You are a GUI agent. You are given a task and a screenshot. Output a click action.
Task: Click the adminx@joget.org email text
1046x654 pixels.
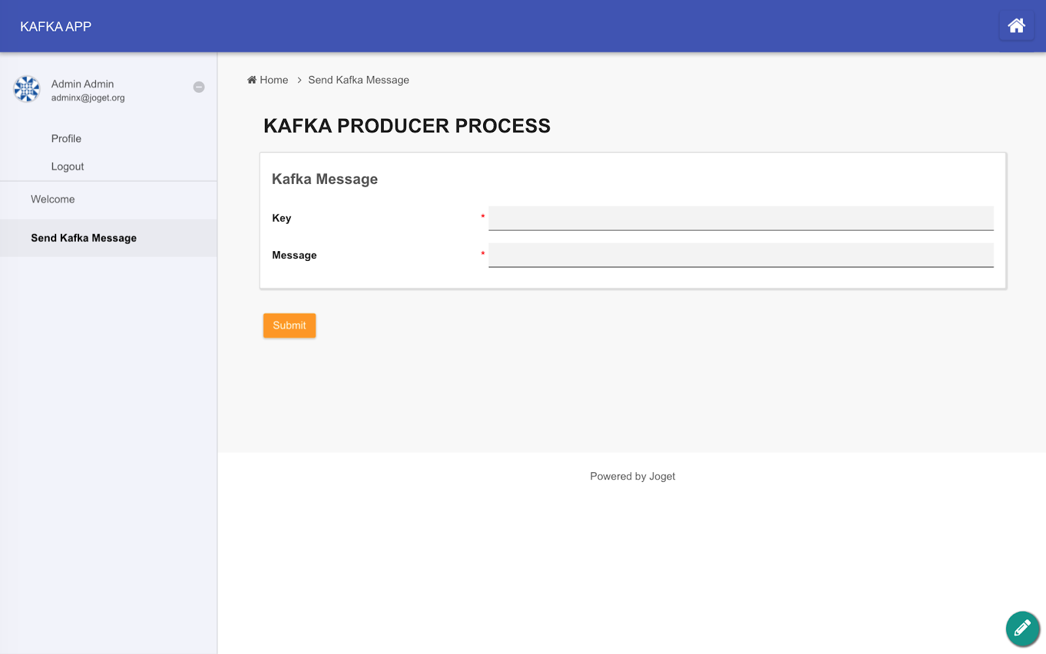(88, 98)
